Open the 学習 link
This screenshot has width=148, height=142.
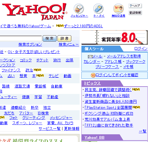(38, 97)
